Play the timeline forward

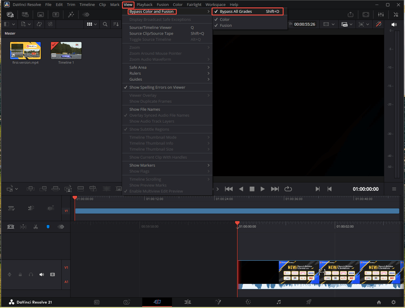(x=262, y=189)
